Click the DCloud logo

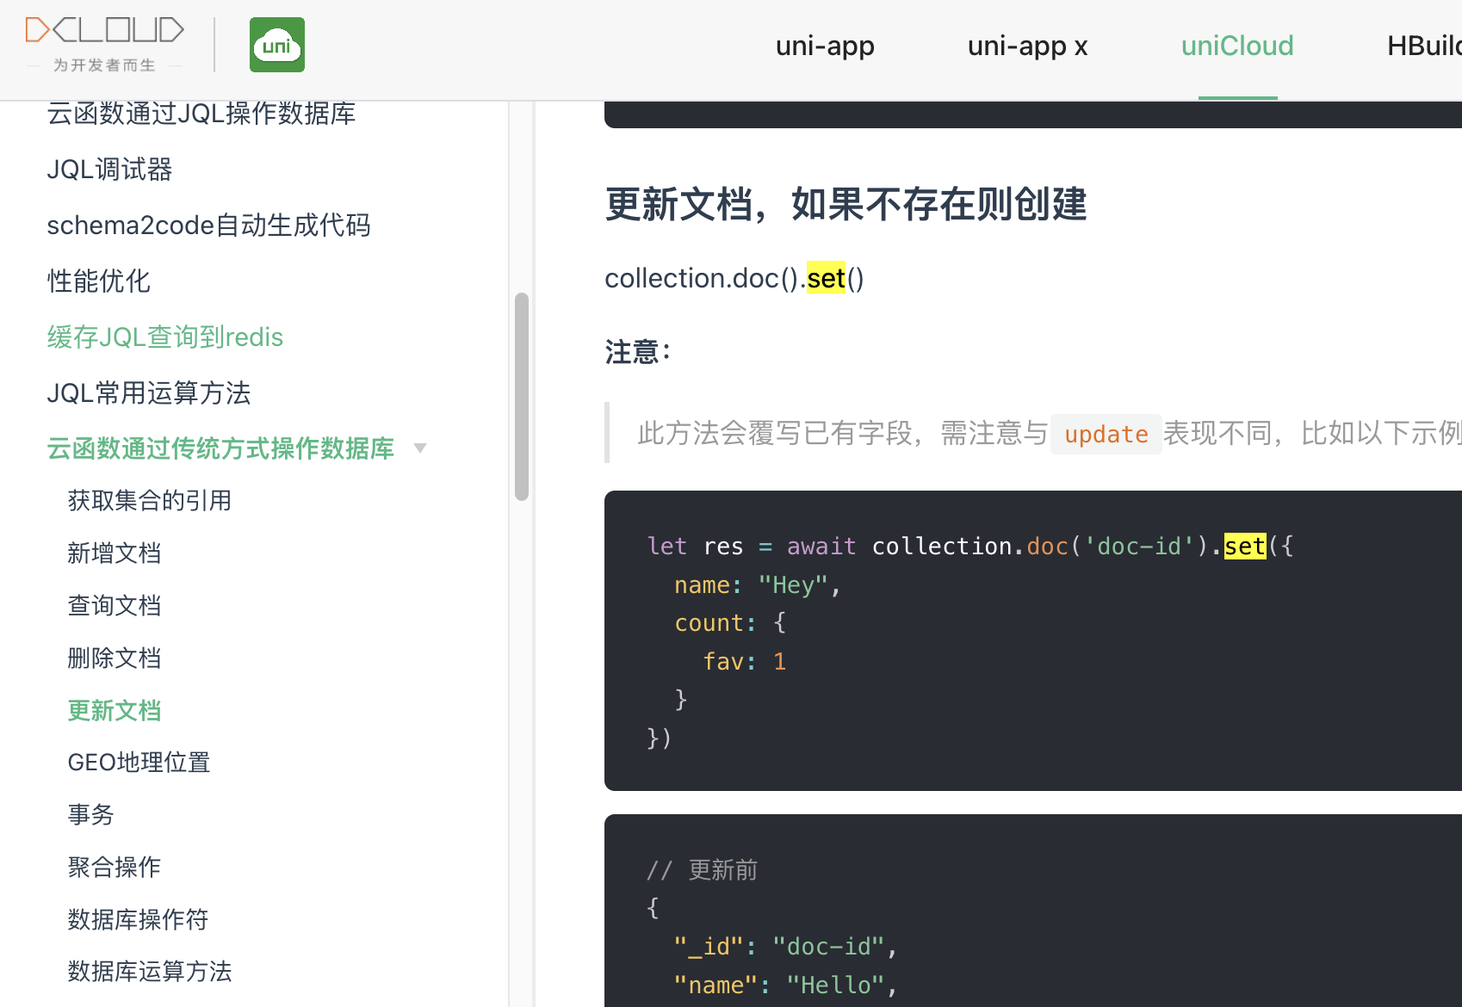(104, 31)
